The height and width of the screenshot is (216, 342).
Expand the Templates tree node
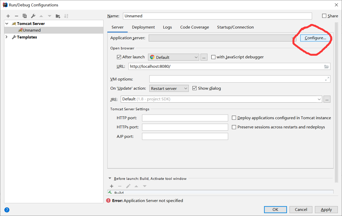pyautogui.click(x=7, y=37)
